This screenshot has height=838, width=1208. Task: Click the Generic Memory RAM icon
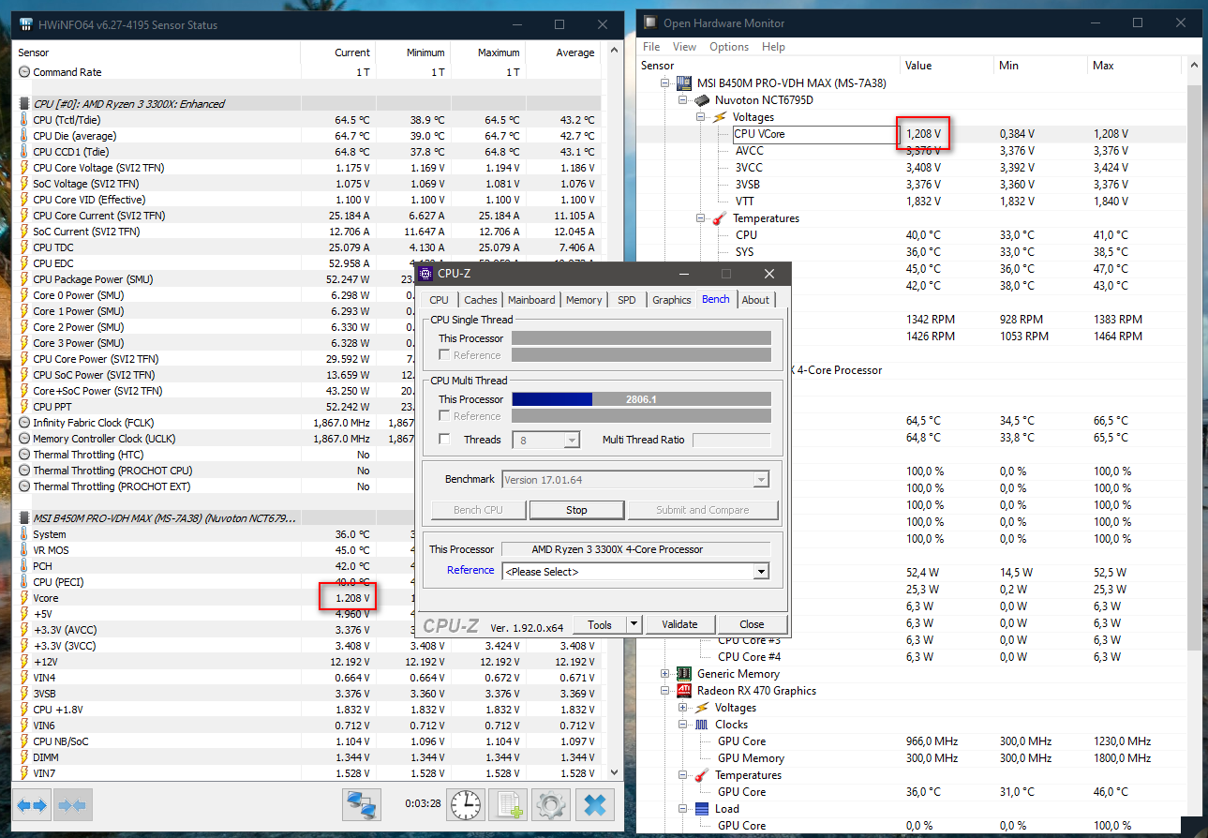pyautogui.click(x=684, y=674)
